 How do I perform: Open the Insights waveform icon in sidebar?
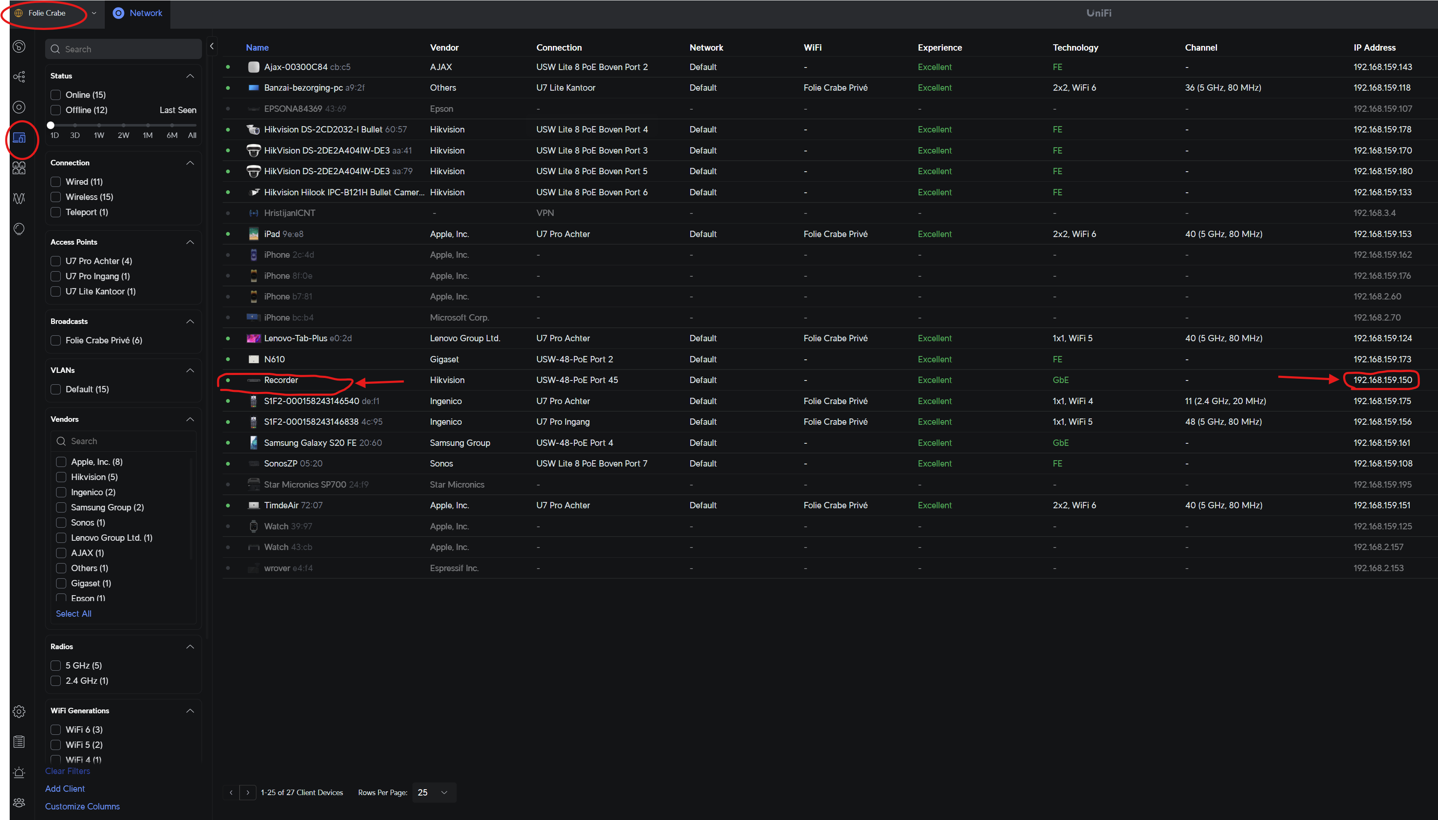19,198
